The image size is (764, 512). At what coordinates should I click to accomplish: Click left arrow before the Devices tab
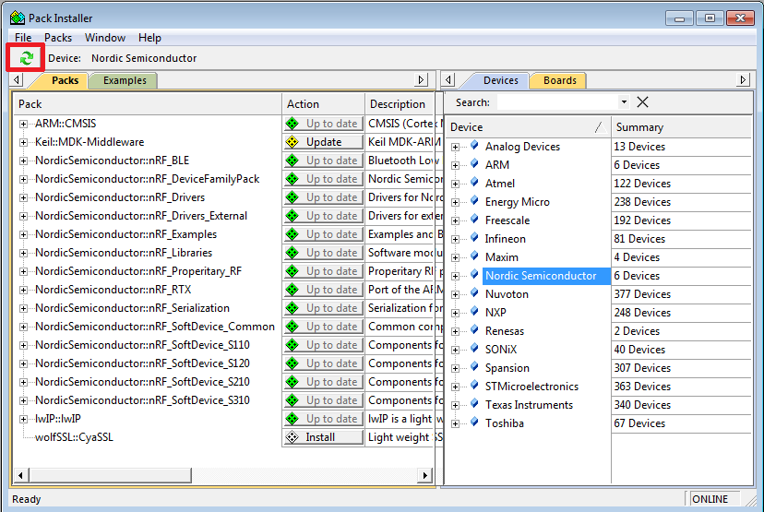pyautogui.click(x=449, y=80)
